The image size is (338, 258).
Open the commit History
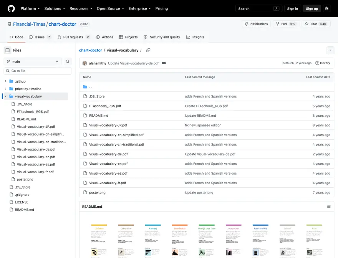coord(323,63)
